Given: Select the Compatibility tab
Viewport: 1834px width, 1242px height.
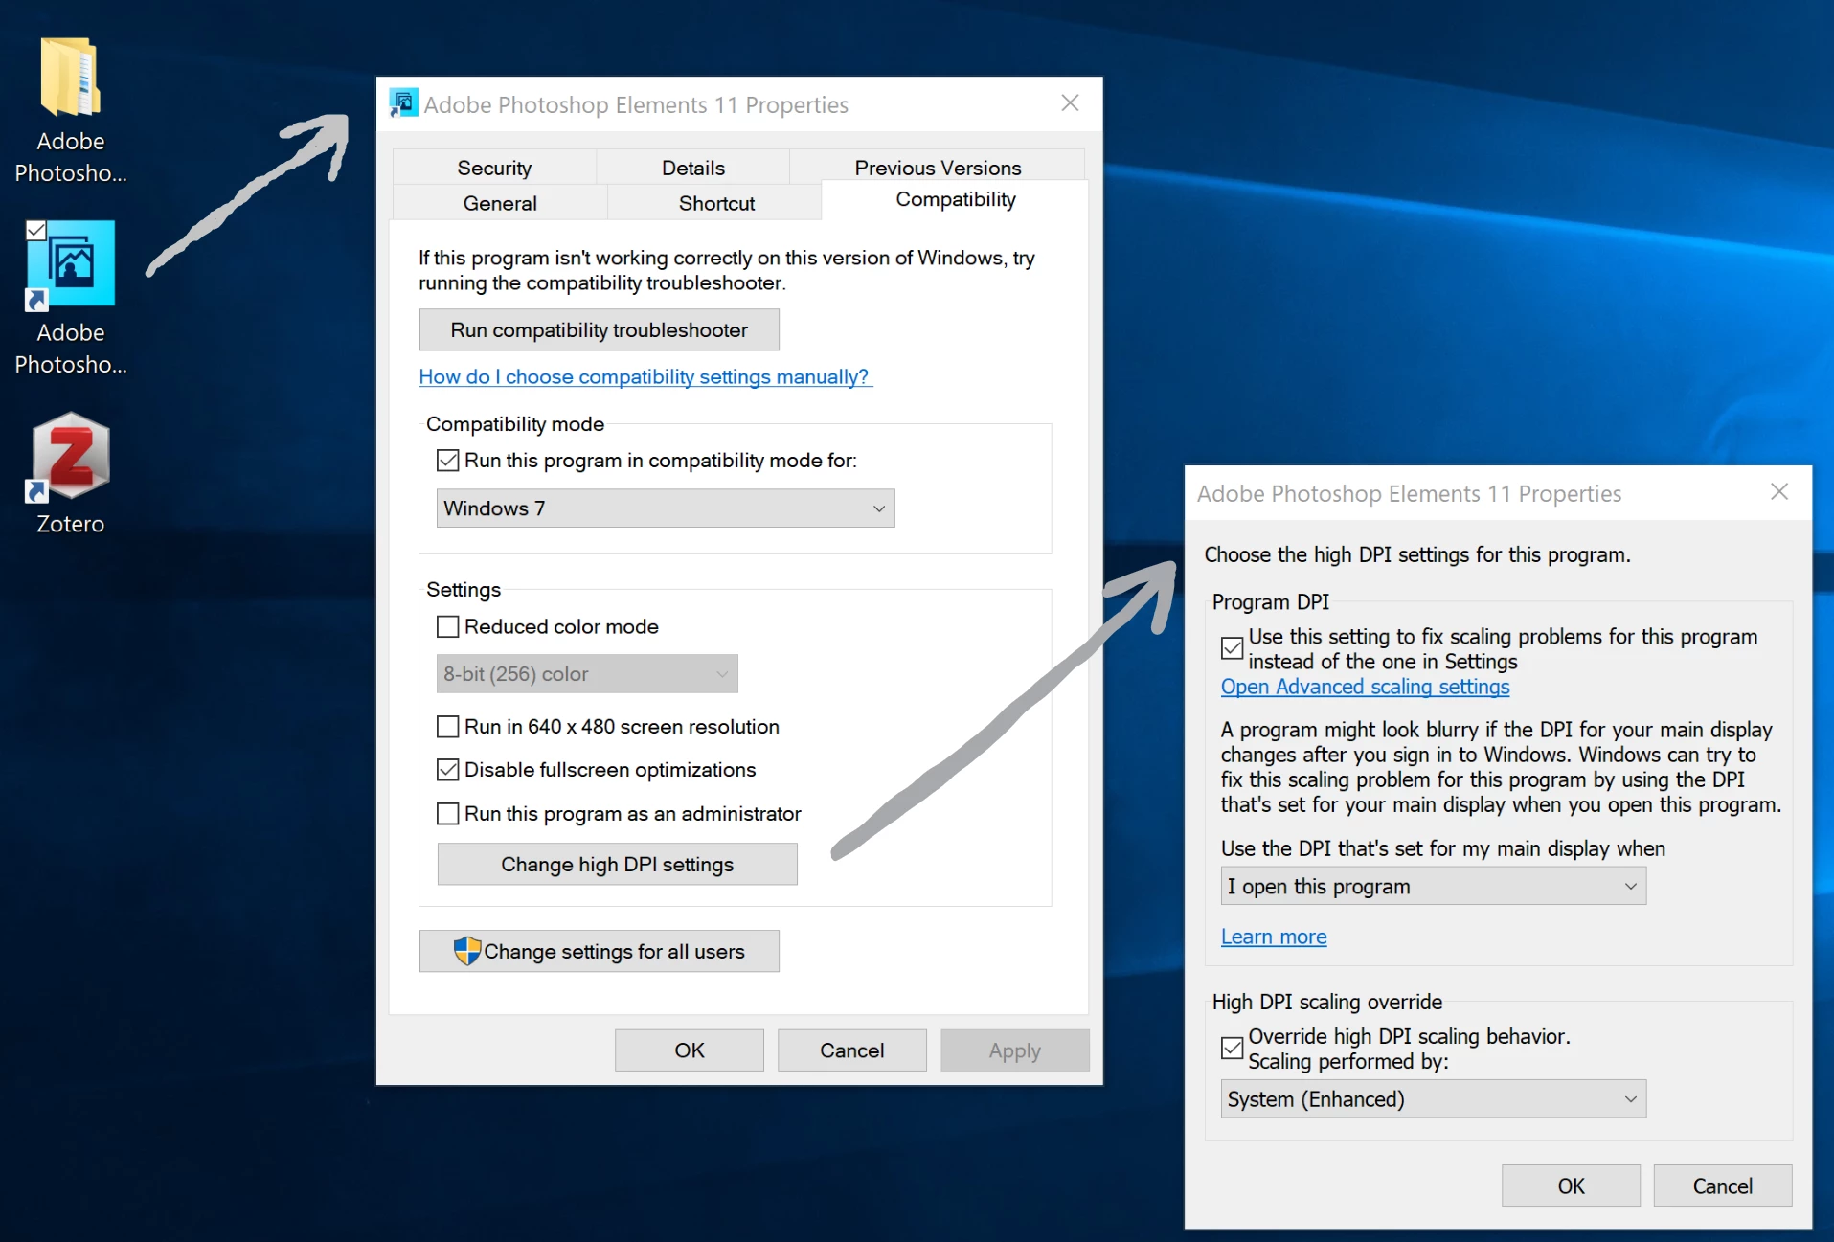Looking at the screenshot, I should click(x=956, y=199).
